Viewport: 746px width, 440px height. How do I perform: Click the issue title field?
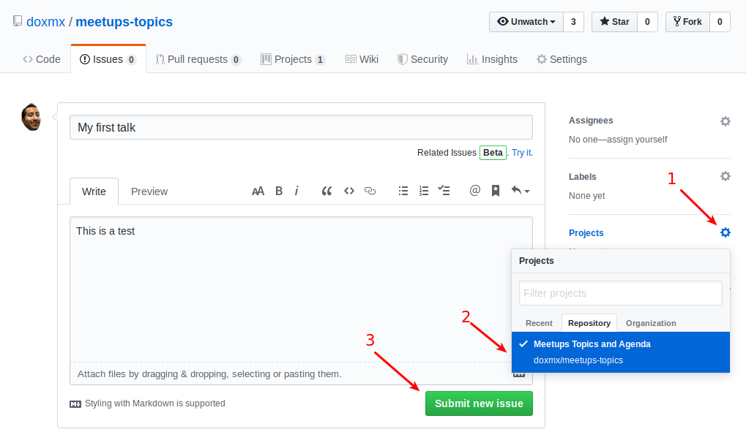301,127
